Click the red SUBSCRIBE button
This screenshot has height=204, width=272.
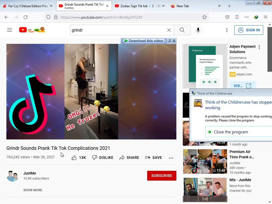[x=162, y=176]
